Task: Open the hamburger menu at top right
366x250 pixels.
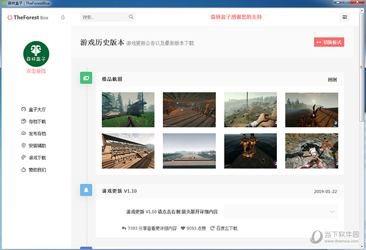Action: [345, 17]
